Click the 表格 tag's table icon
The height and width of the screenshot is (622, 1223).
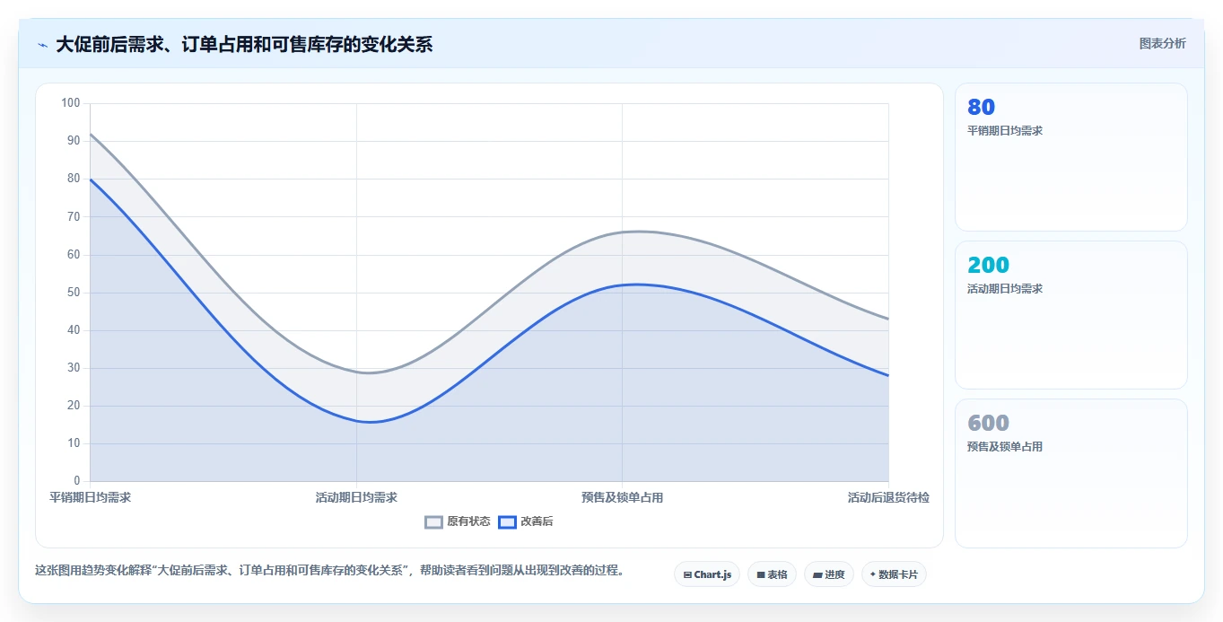click(761, 574)
